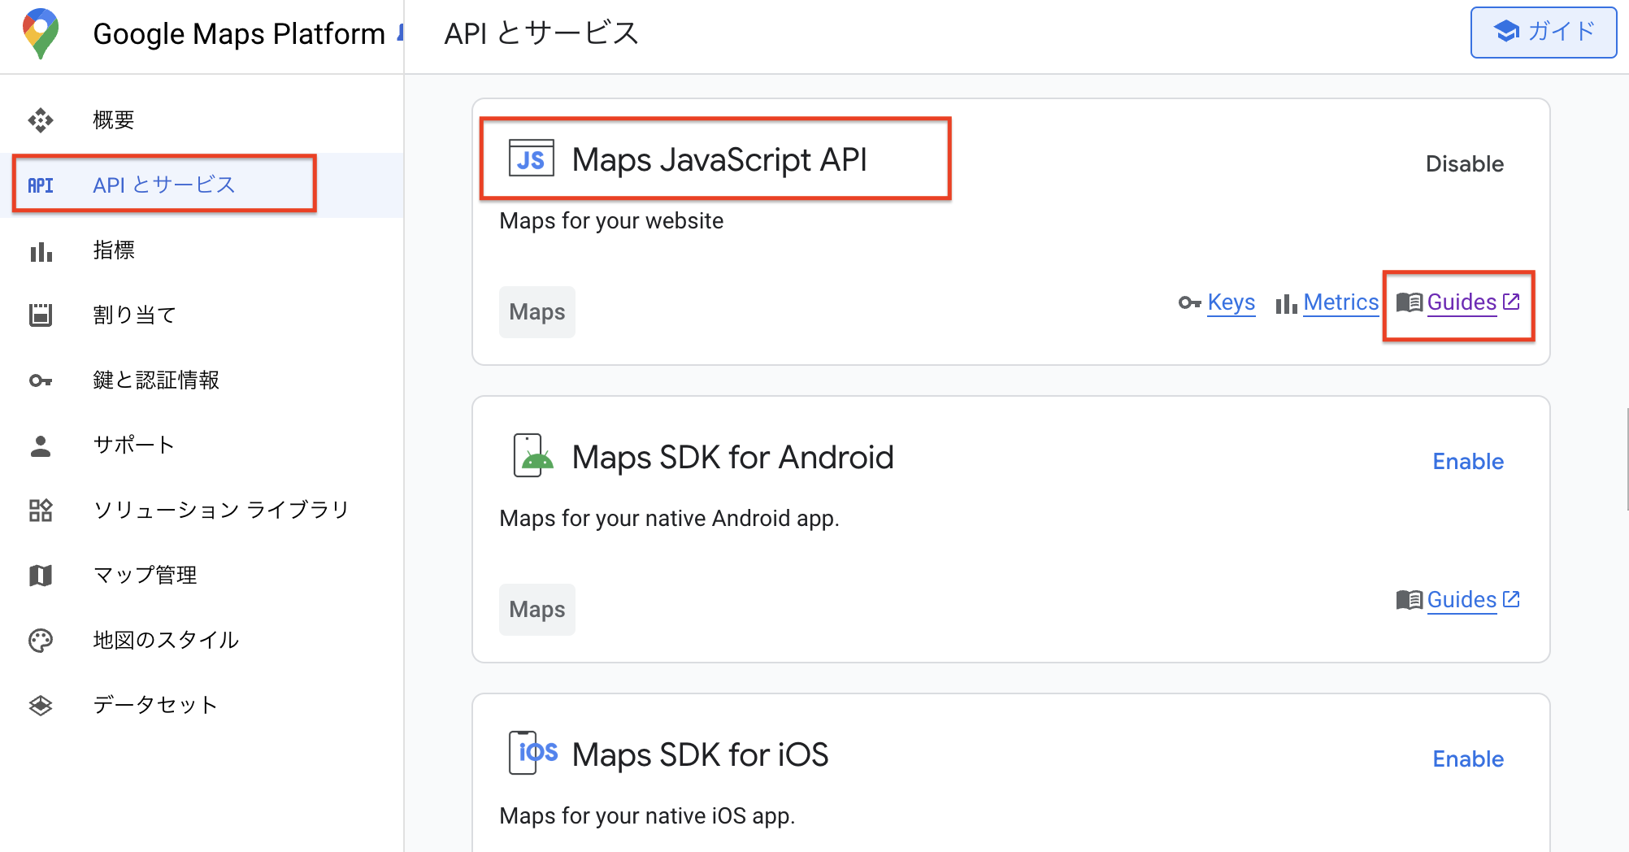Click the key icon beside 鍵と認証情報
The image size is (1629, 852).
coord(41,380)
